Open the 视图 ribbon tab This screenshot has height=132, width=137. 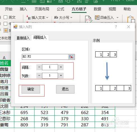pyautogui.click(x=112, y=9)
